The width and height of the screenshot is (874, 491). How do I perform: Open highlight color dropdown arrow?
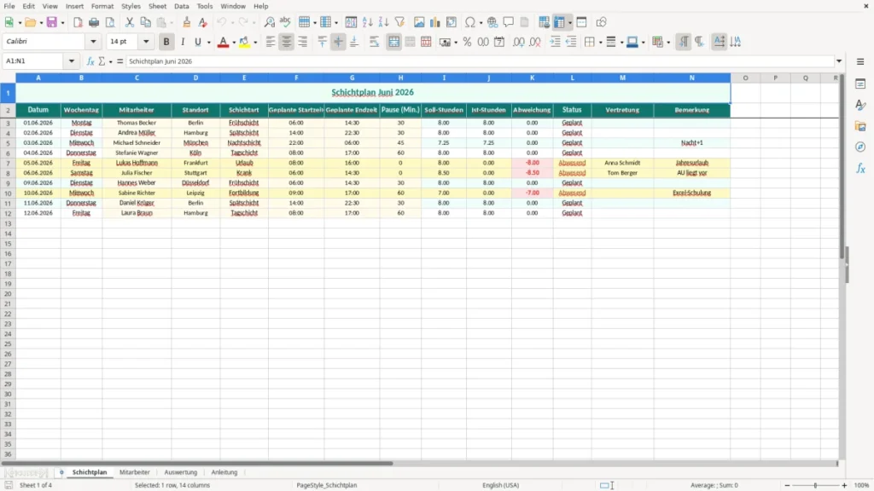255,43
